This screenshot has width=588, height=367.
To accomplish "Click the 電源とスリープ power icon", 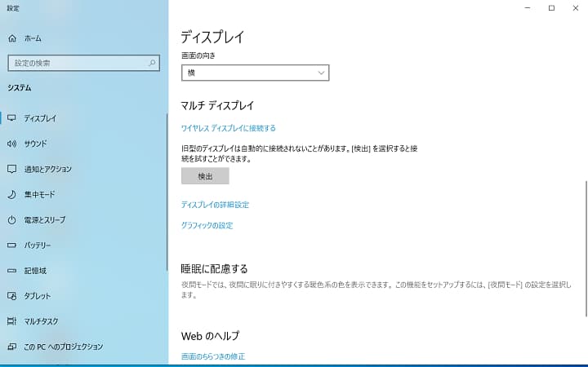I will [11, 220].
